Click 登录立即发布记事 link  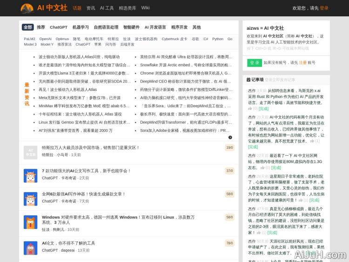point(280,80)
